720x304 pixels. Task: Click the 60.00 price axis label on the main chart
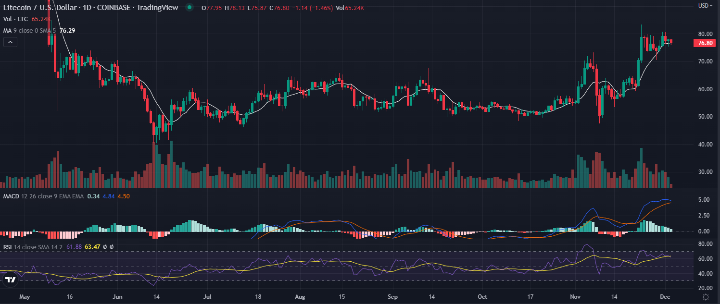coord(705,89)
